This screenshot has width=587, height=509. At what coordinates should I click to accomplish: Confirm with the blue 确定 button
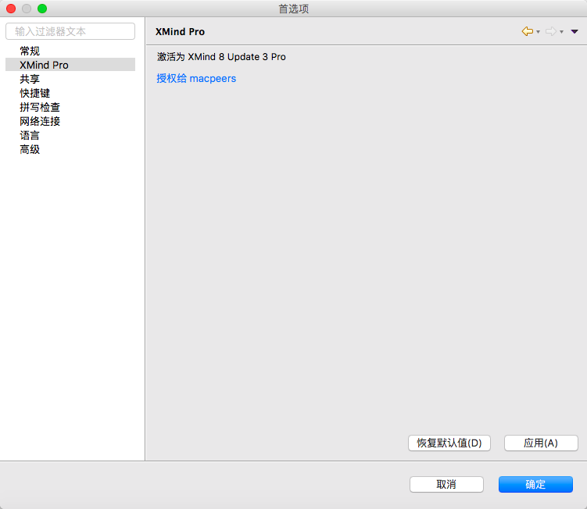pyautogui.click(x=535, y=485)
